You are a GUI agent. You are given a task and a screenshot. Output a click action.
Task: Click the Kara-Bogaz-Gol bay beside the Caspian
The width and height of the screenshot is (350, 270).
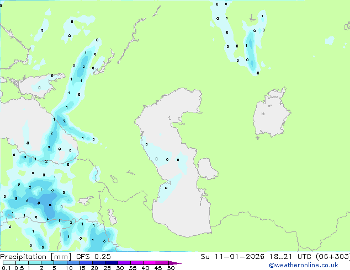click(x=207, y=169)
